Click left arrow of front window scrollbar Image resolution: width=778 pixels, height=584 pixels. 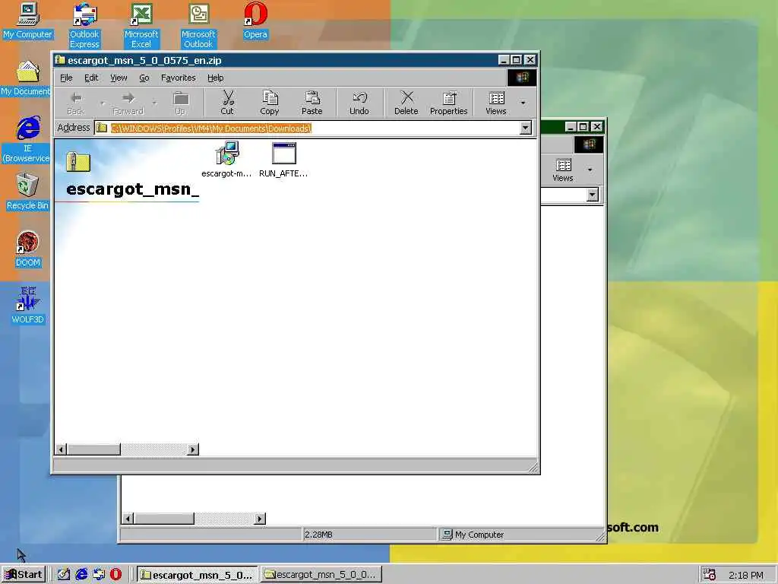click(x=61, y=449)
